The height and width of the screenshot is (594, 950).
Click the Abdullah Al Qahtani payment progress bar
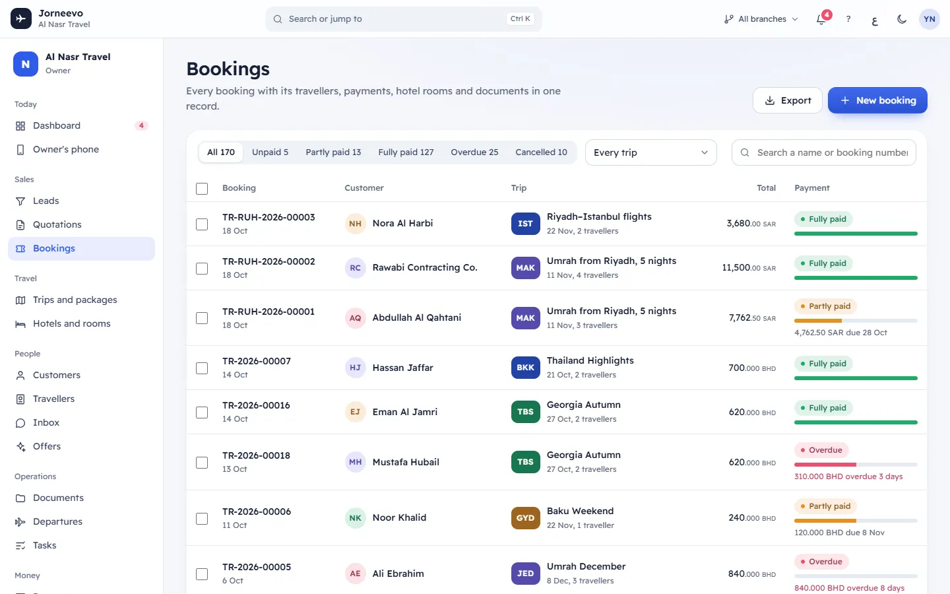click(x=856, y=321)
